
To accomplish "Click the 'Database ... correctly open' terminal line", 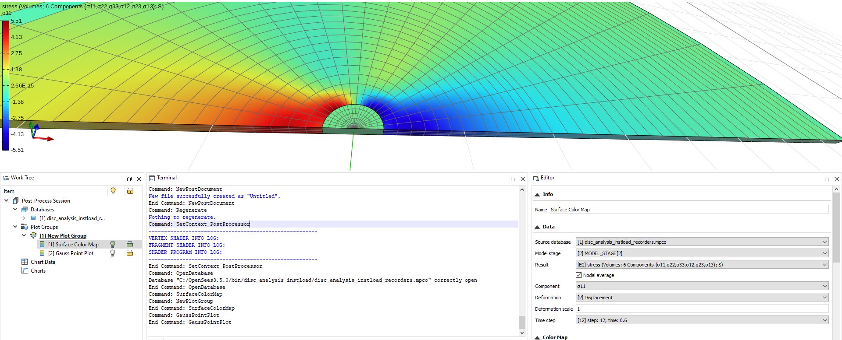I will tap(313, 280).
